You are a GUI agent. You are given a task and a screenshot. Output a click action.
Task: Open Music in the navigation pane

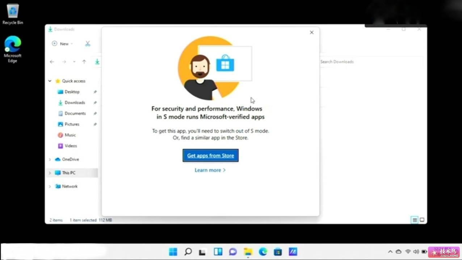pos(70,135)
